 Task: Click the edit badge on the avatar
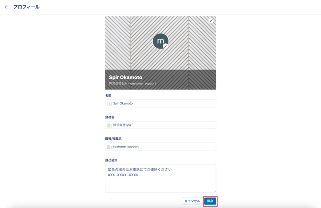165,46
